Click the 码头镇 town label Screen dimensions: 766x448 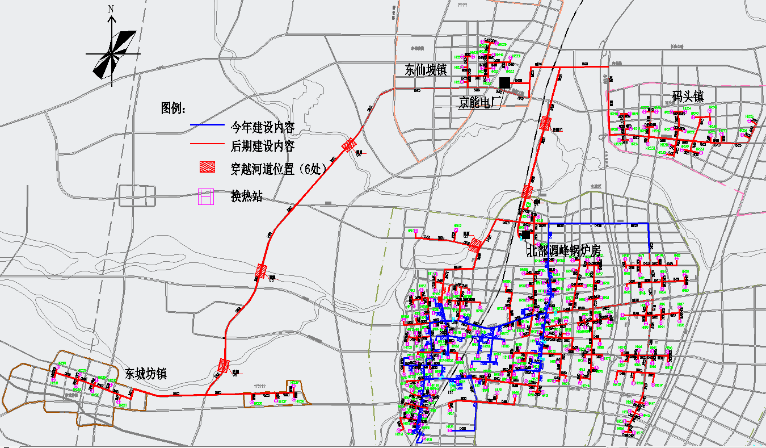[x=688, y=97]
